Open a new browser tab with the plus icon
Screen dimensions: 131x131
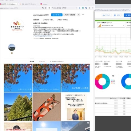[x=62, y=4]
